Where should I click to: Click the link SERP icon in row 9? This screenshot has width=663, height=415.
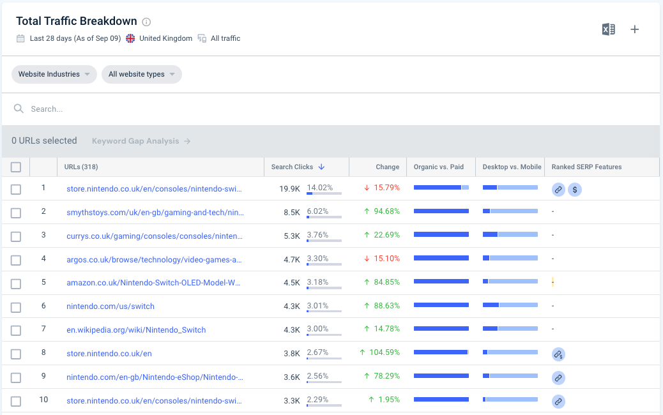point(558,378)
